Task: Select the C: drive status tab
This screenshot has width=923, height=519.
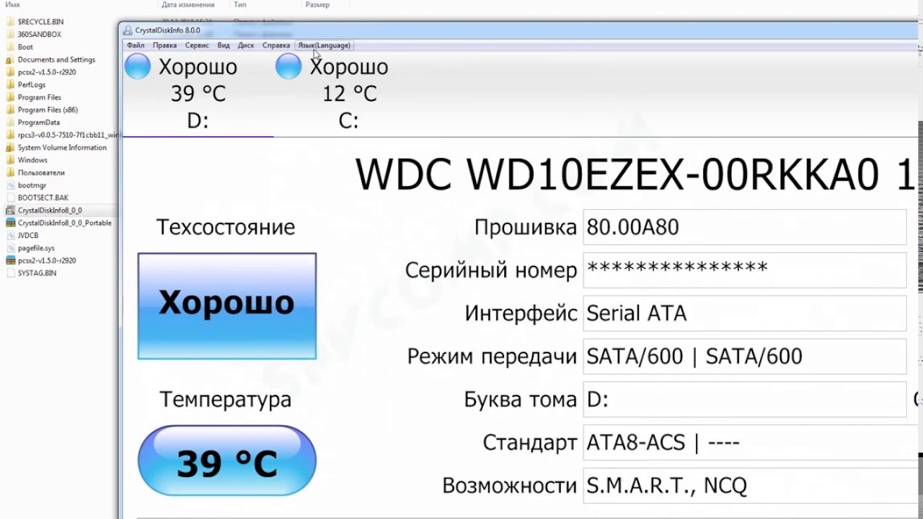Action: [x=349, y=94]
